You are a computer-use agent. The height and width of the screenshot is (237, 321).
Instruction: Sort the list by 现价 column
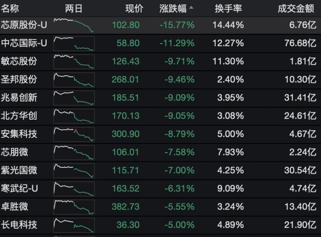tap(134, 9)
